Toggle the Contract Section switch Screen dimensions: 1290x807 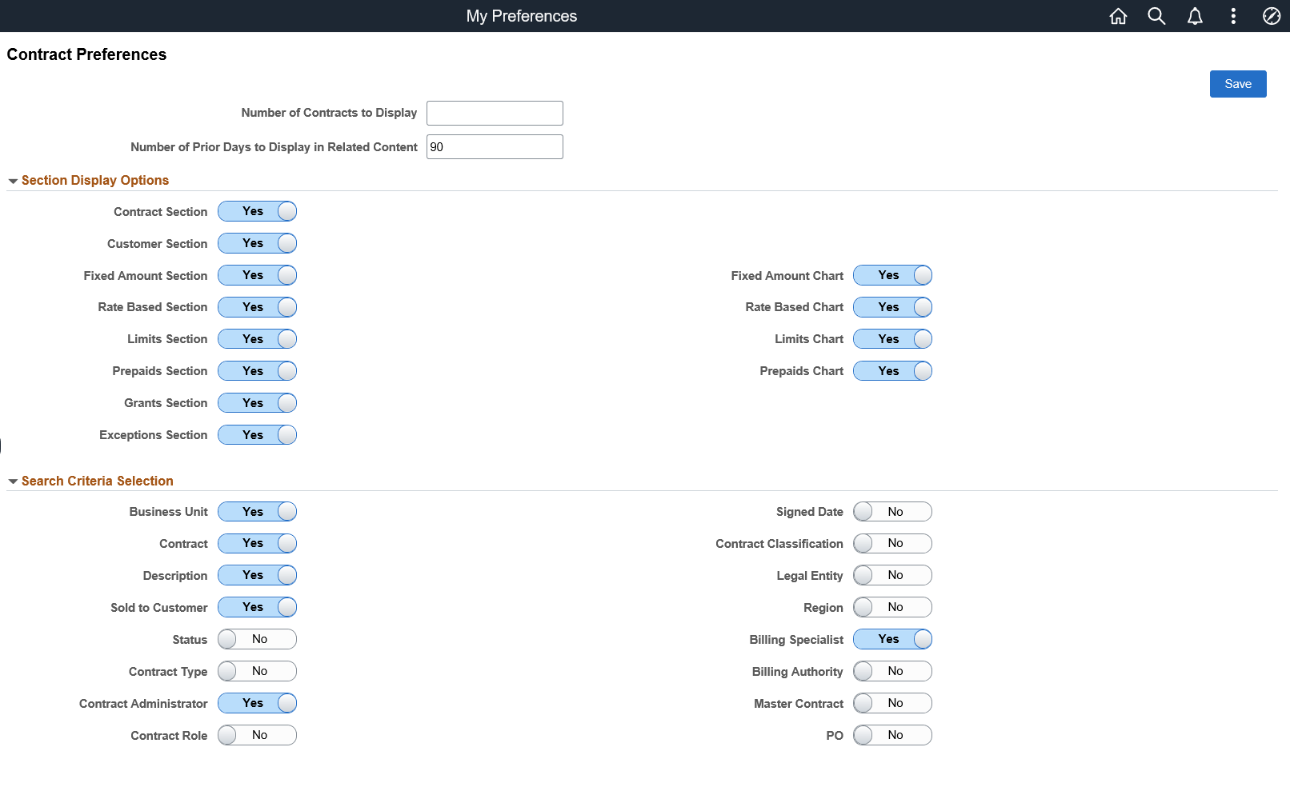(x=257, y=211)
